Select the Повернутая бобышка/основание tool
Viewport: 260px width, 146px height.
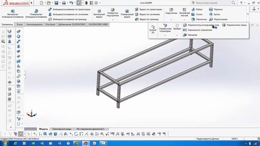pos(36,13)
